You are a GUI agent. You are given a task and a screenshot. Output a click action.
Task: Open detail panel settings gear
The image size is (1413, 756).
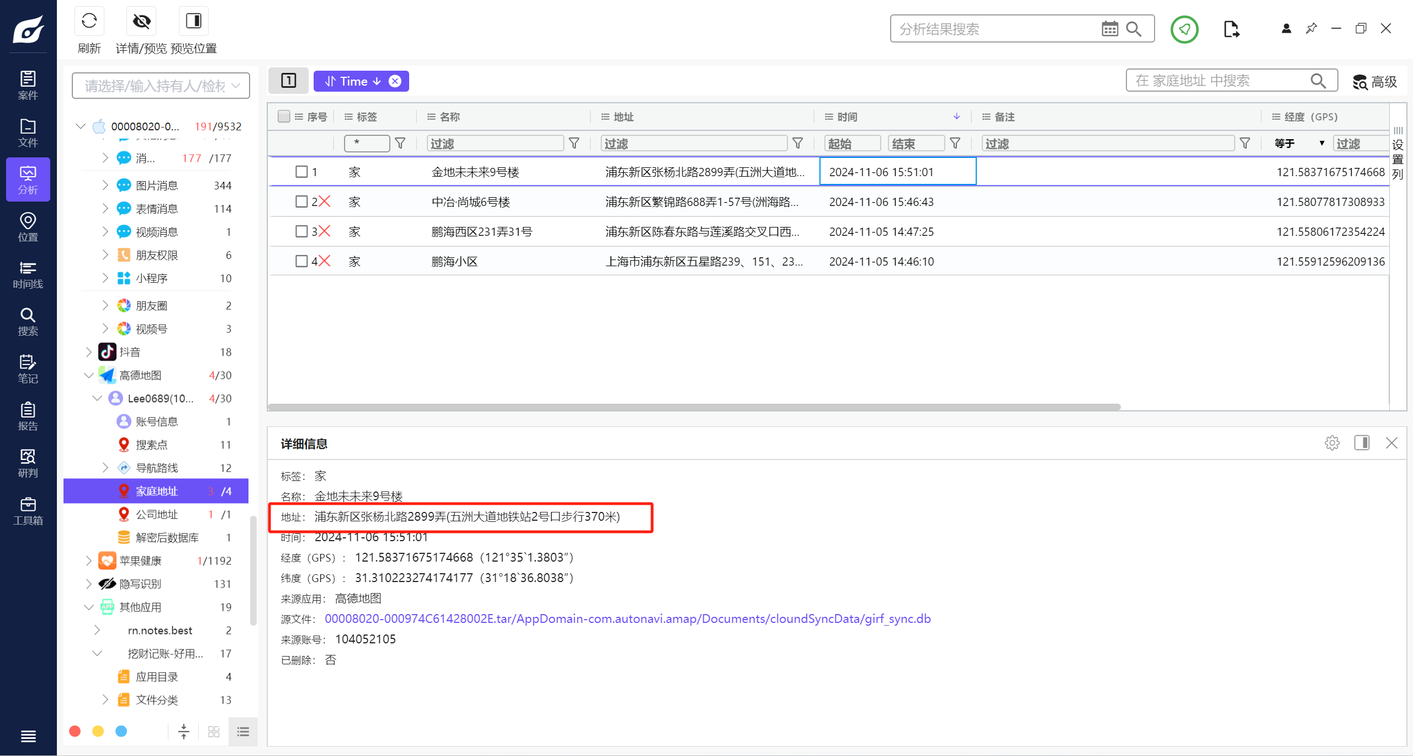(1332, 443)
